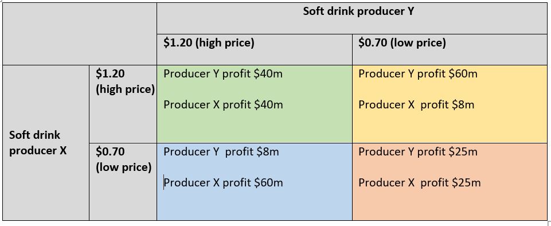Screen dimensions: 551x226
Task: Select the '$0.70 (low price)' column header
Action: click(x=450, y=49)
